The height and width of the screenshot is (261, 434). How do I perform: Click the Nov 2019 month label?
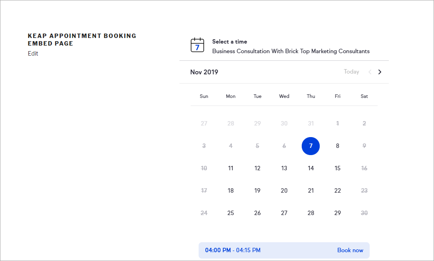click(x=204, y=72)
